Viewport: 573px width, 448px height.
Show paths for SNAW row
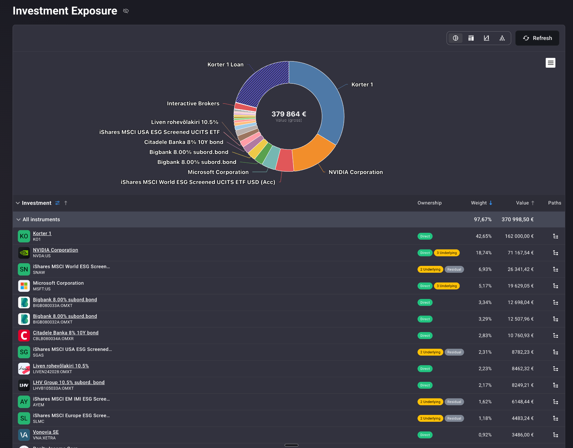pyautogui.click(x=555, y=269)
